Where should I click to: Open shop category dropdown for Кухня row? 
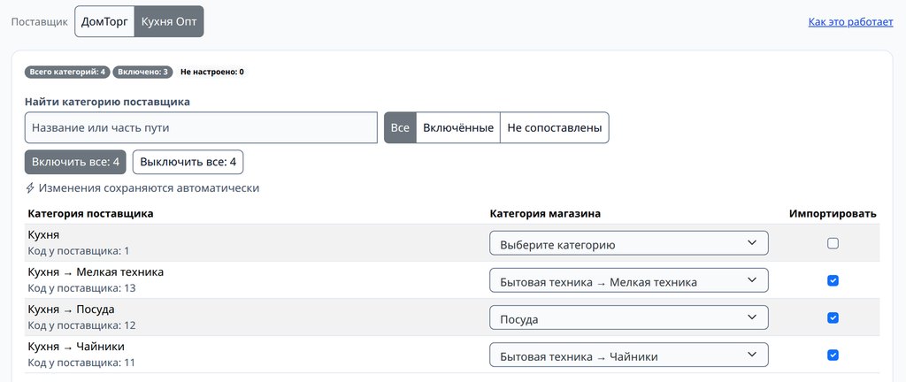pos(629,243)
